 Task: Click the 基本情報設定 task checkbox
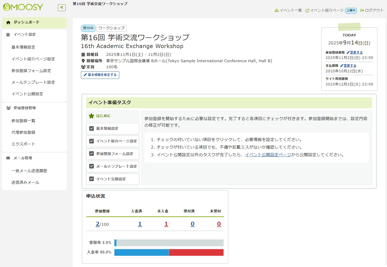point(92,128)
